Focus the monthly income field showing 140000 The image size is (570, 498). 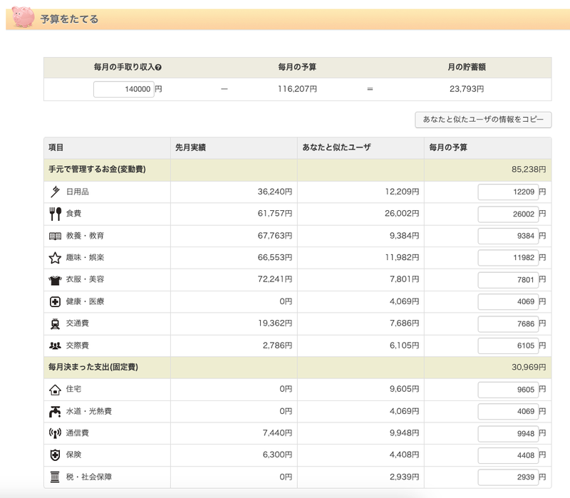[x=123, y=89]
